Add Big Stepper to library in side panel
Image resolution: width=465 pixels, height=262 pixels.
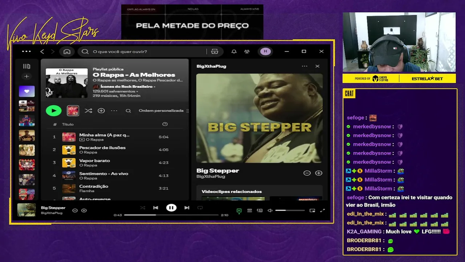coord(319,173)
